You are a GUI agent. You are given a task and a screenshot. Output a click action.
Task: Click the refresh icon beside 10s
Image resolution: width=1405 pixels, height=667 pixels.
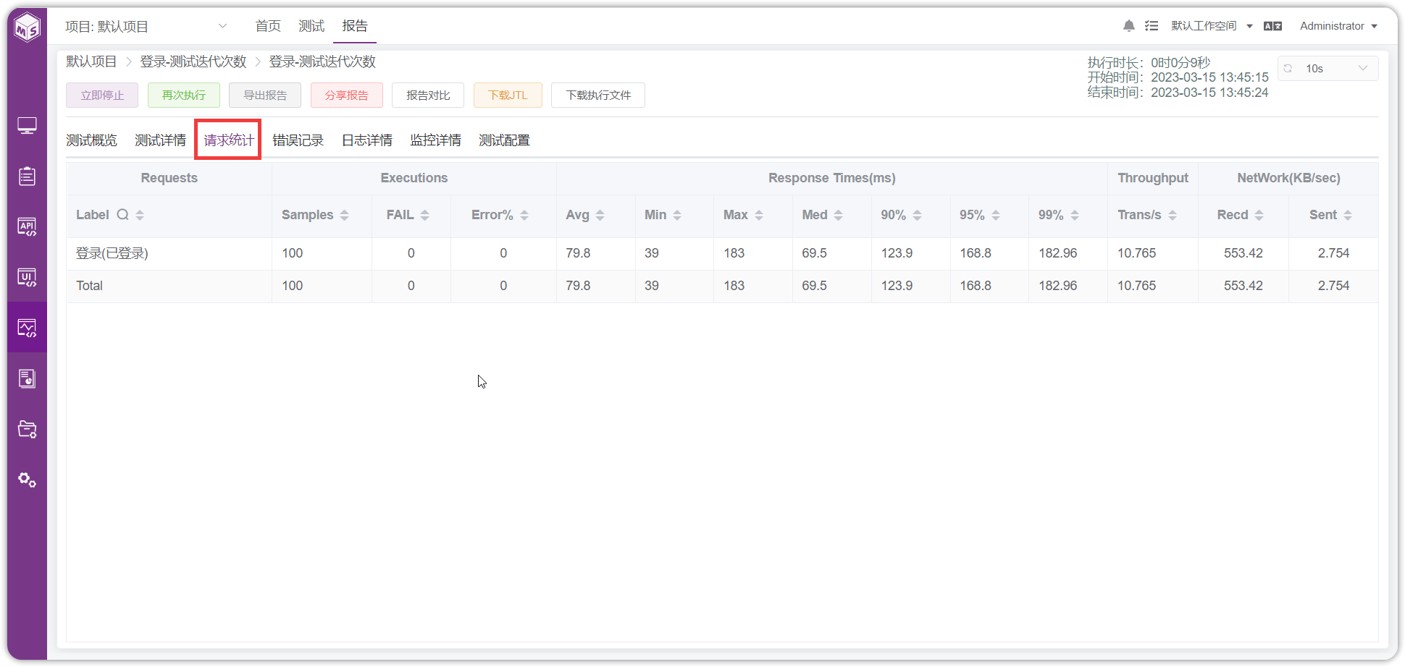[1288, 69]
